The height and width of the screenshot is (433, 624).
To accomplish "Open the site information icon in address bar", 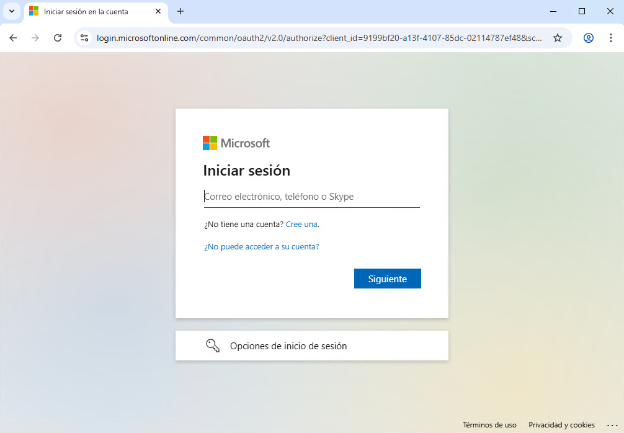I will click(x=84, y=38).
